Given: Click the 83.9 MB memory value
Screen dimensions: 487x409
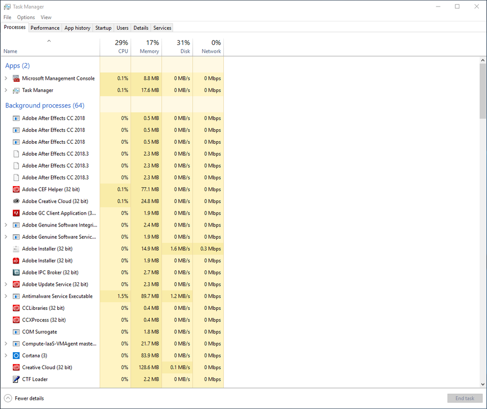Looking at the screenshot, I should 150,355.
